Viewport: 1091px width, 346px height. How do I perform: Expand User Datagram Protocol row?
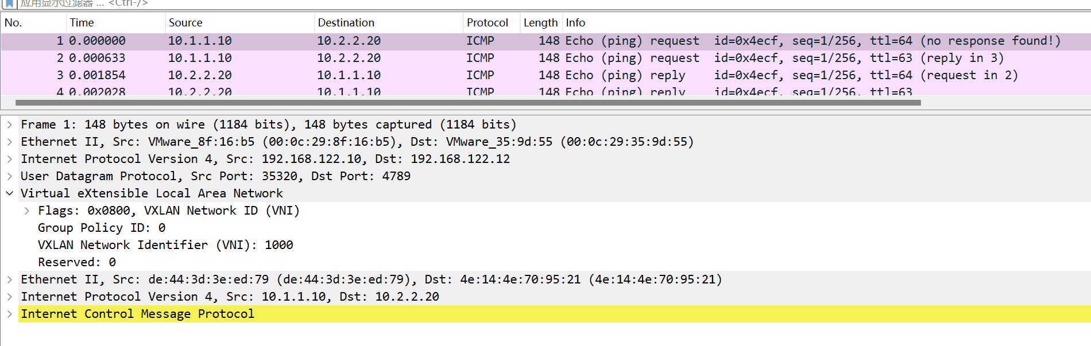pyautogui.click(x=10, y=176)
